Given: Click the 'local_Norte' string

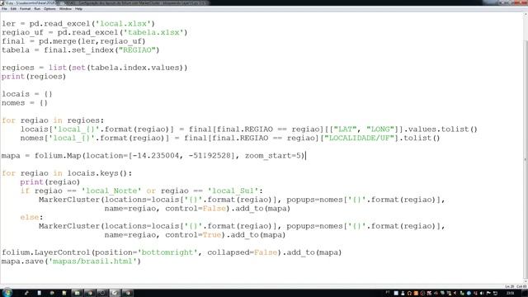Looking at the screenshot, I should [111, 191].
